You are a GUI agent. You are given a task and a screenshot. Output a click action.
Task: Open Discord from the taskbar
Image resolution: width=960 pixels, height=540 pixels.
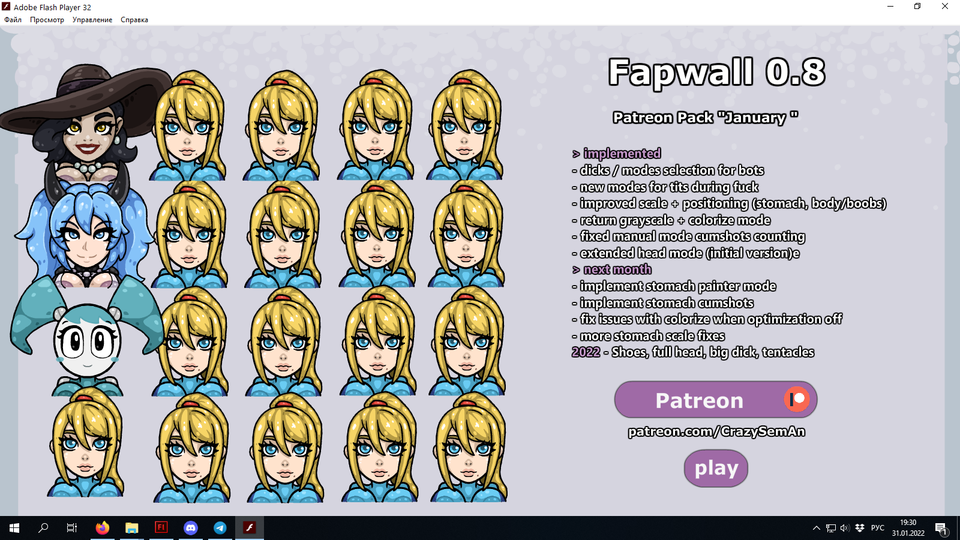coord(191,528)
